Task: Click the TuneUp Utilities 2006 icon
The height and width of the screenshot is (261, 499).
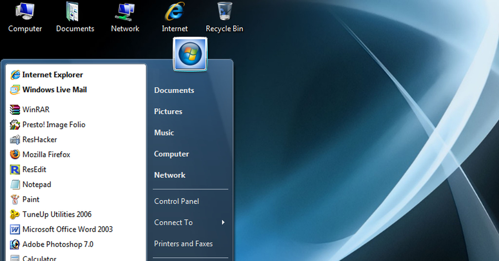Action: [15, 214]
